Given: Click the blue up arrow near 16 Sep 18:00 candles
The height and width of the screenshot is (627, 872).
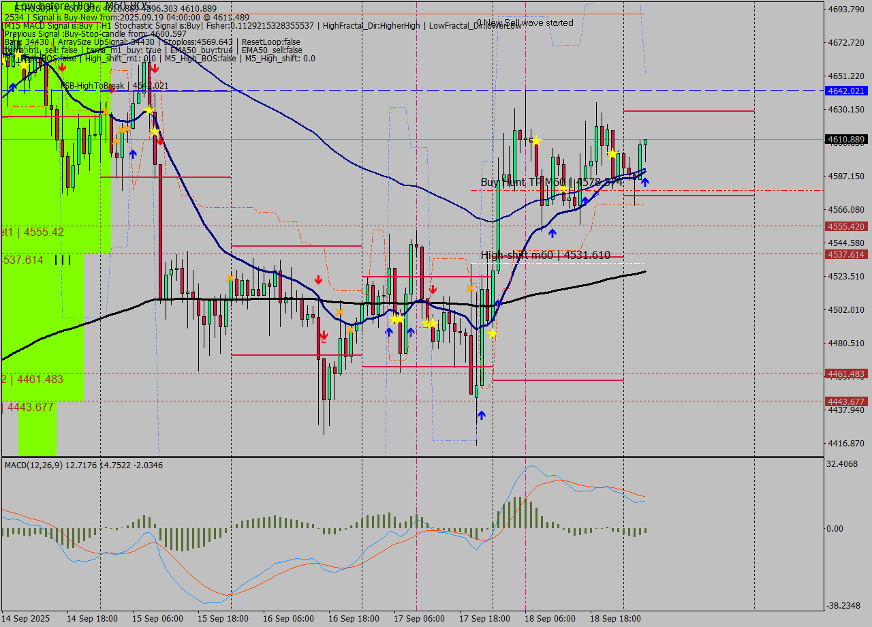Looking at the screenshot, I should coord(389,331).
